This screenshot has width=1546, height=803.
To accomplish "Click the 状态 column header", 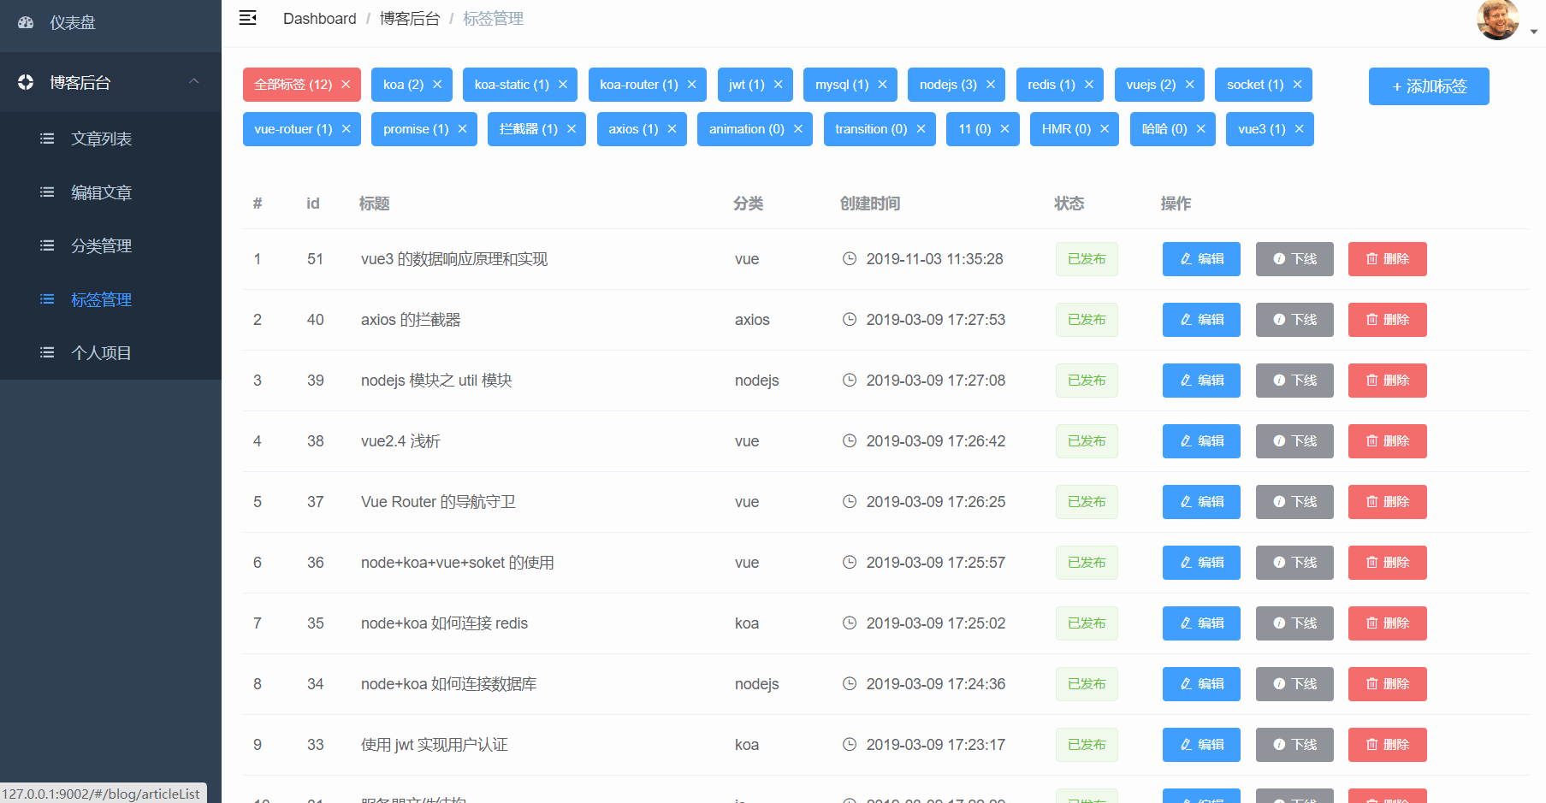I will (1069, 204).
